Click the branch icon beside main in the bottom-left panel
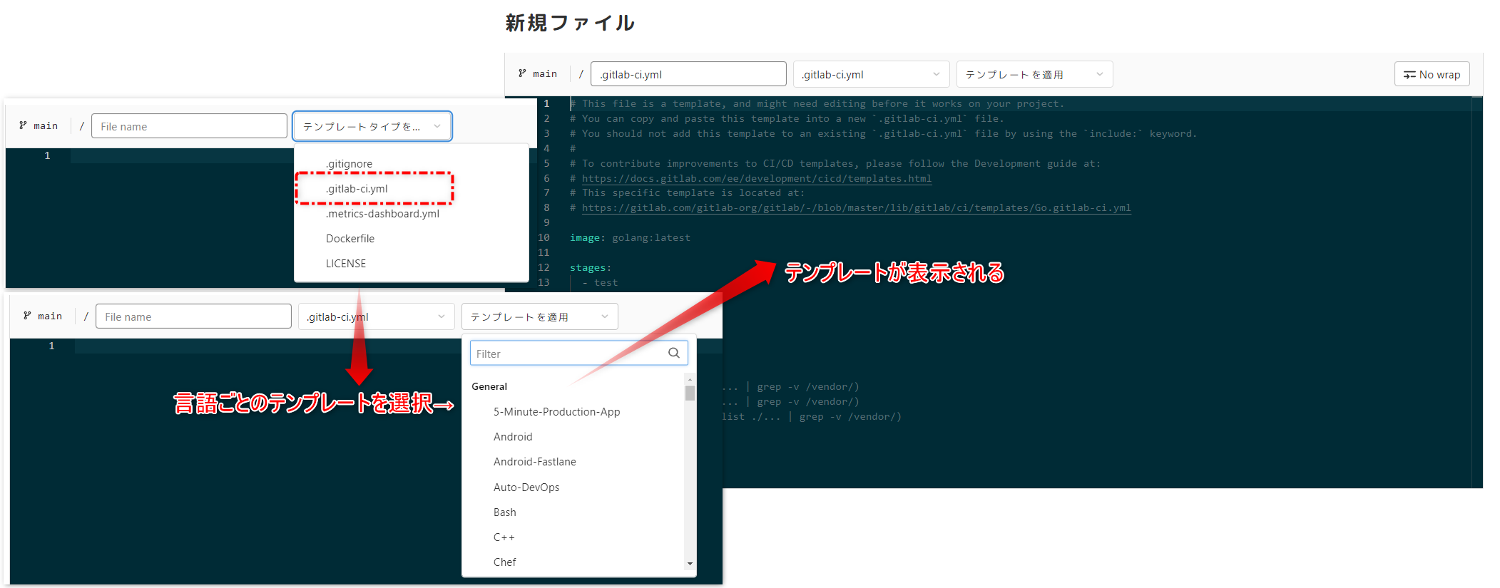The width and height of the screenshot is (1500, 588). [x=27, y=316]
